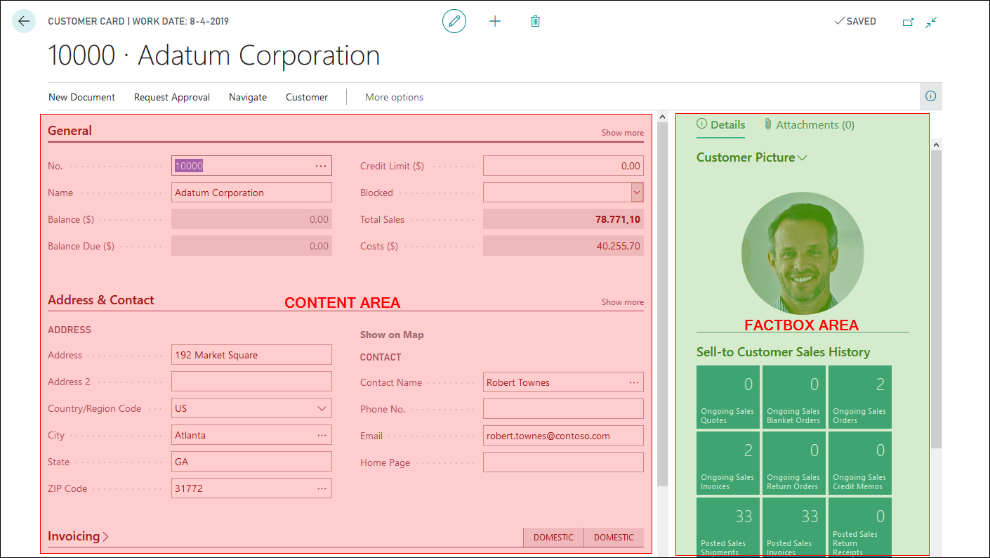Viewport: 990px width, 558px height.
Task: Create new record with plus icon
Action: click(495, 21)
